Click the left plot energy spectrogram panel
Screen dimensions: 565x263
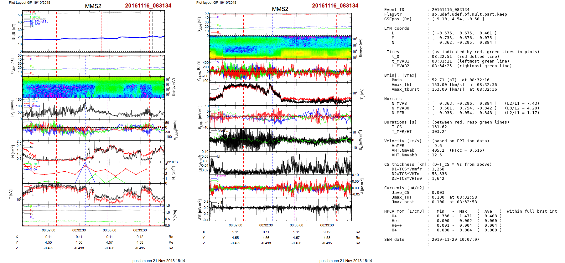[x=93, y=87]
